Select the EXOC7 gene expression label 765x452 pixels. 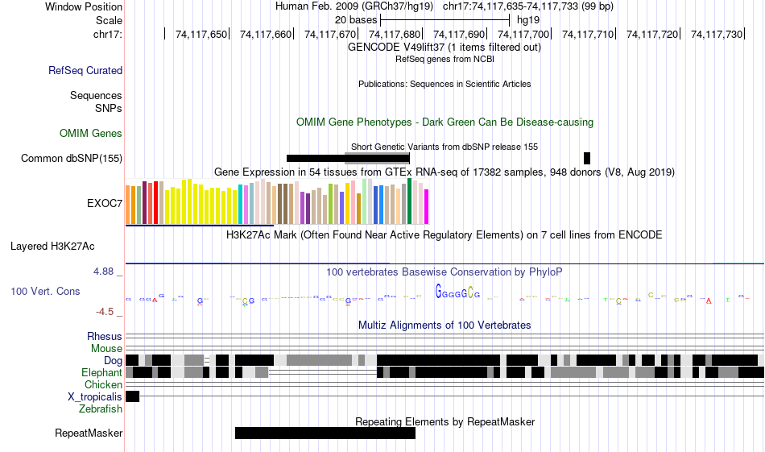105,203
